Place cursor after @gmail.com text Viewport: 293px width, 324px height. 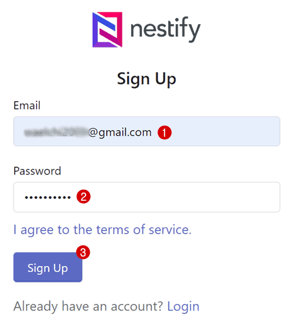152,133
